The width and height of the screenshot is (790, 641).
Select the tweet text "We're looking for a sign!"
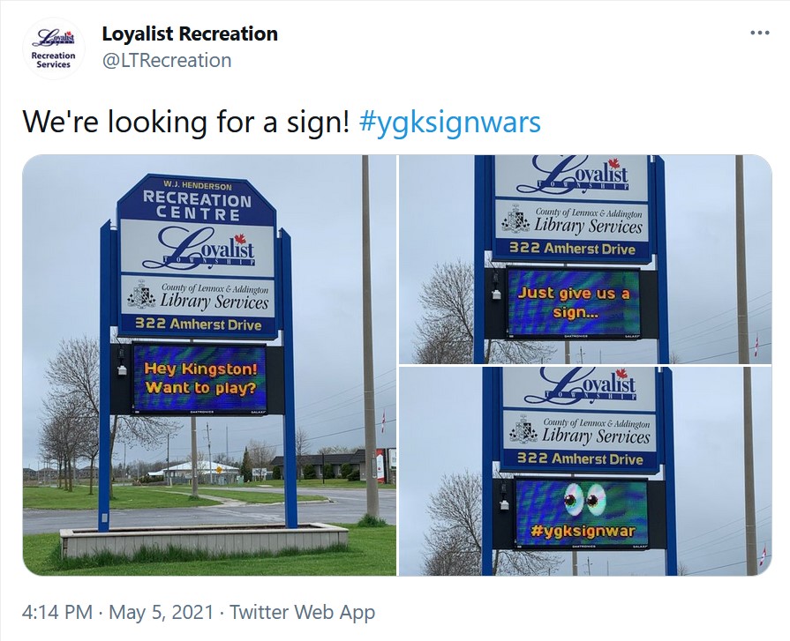pos(186,123)
